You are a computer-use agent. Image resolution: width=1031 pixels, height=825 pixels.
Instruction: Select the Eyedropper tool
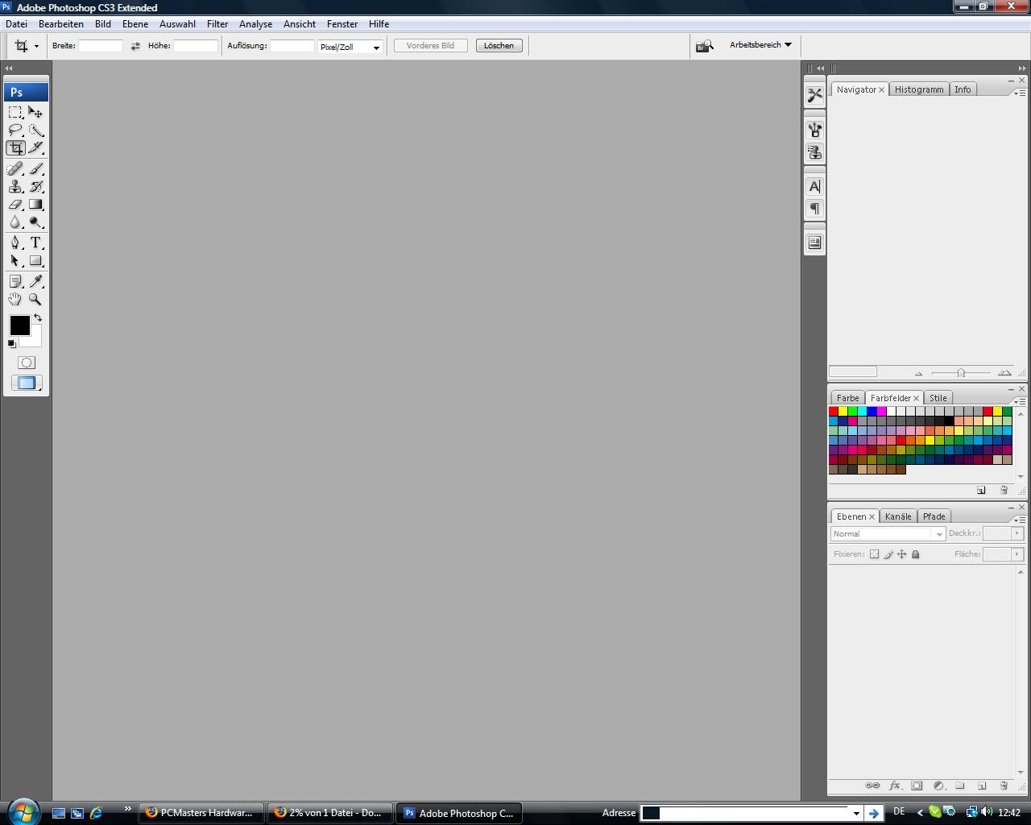(35, 281)
